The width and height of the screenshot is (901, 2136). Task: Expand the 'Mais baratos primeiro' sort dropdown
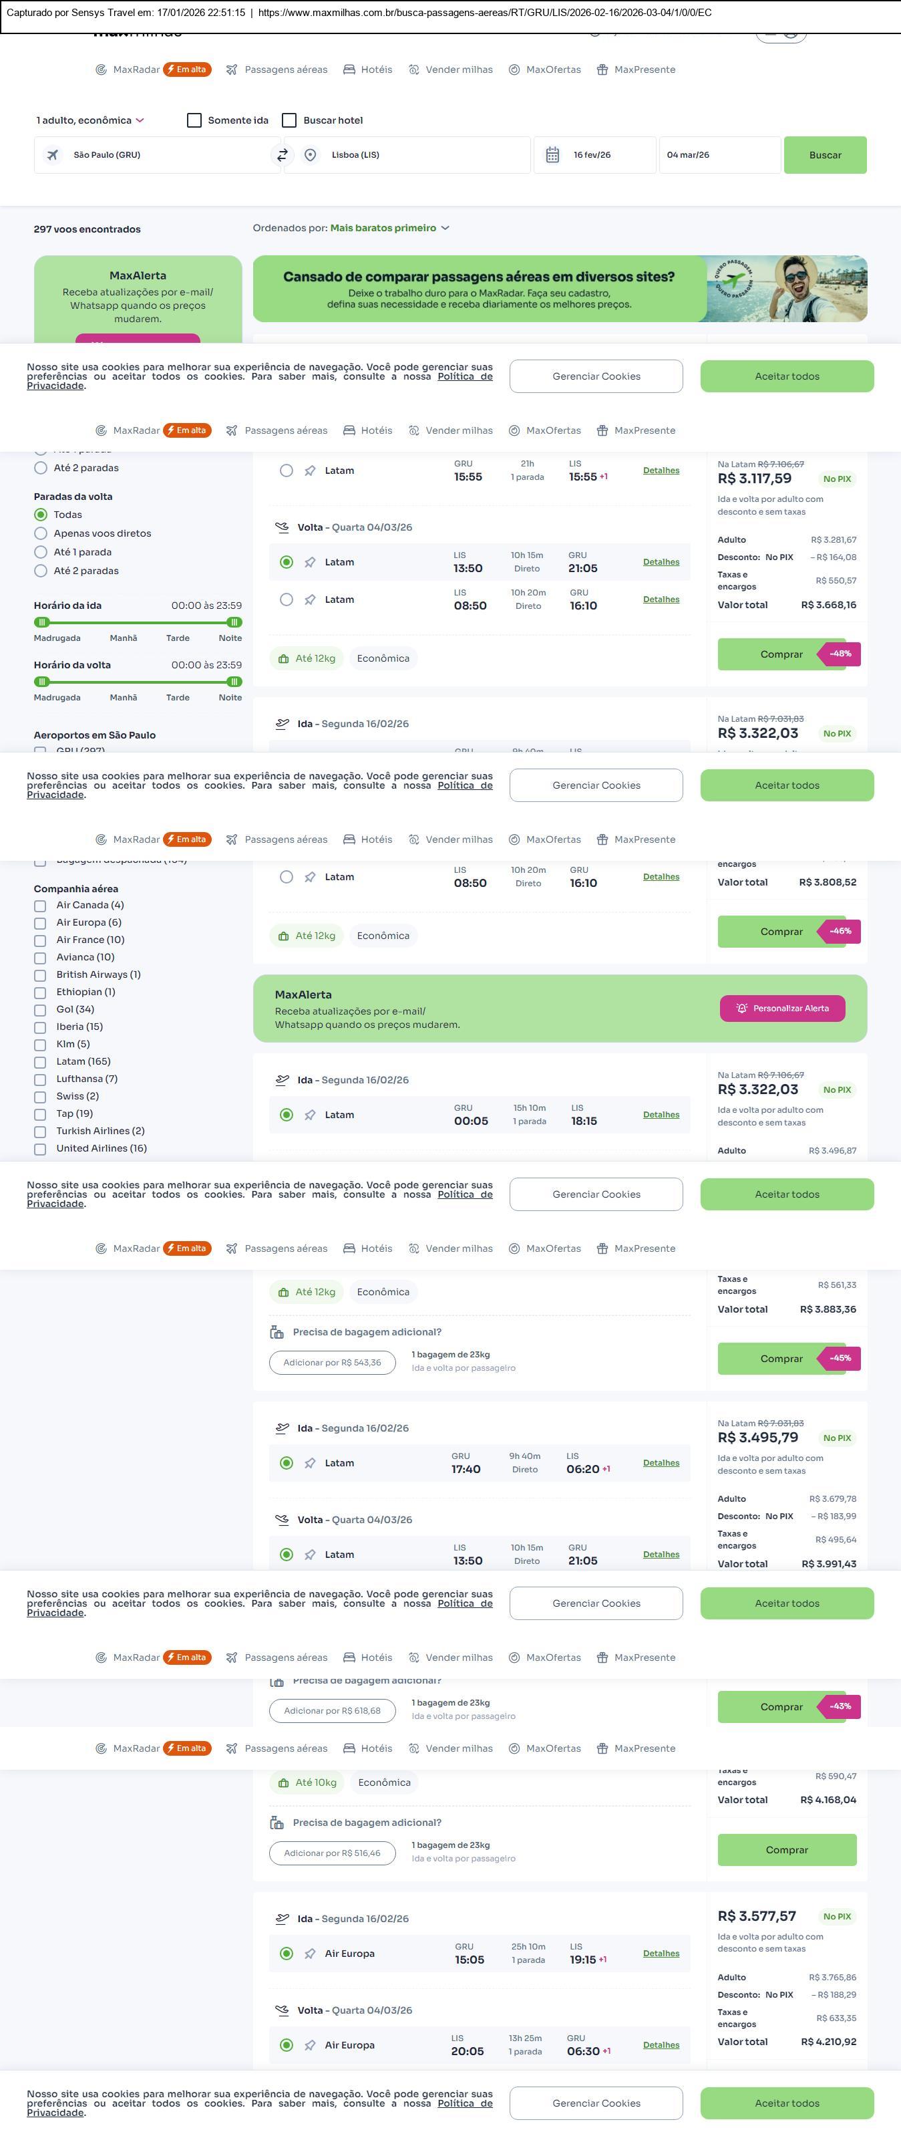389,228
